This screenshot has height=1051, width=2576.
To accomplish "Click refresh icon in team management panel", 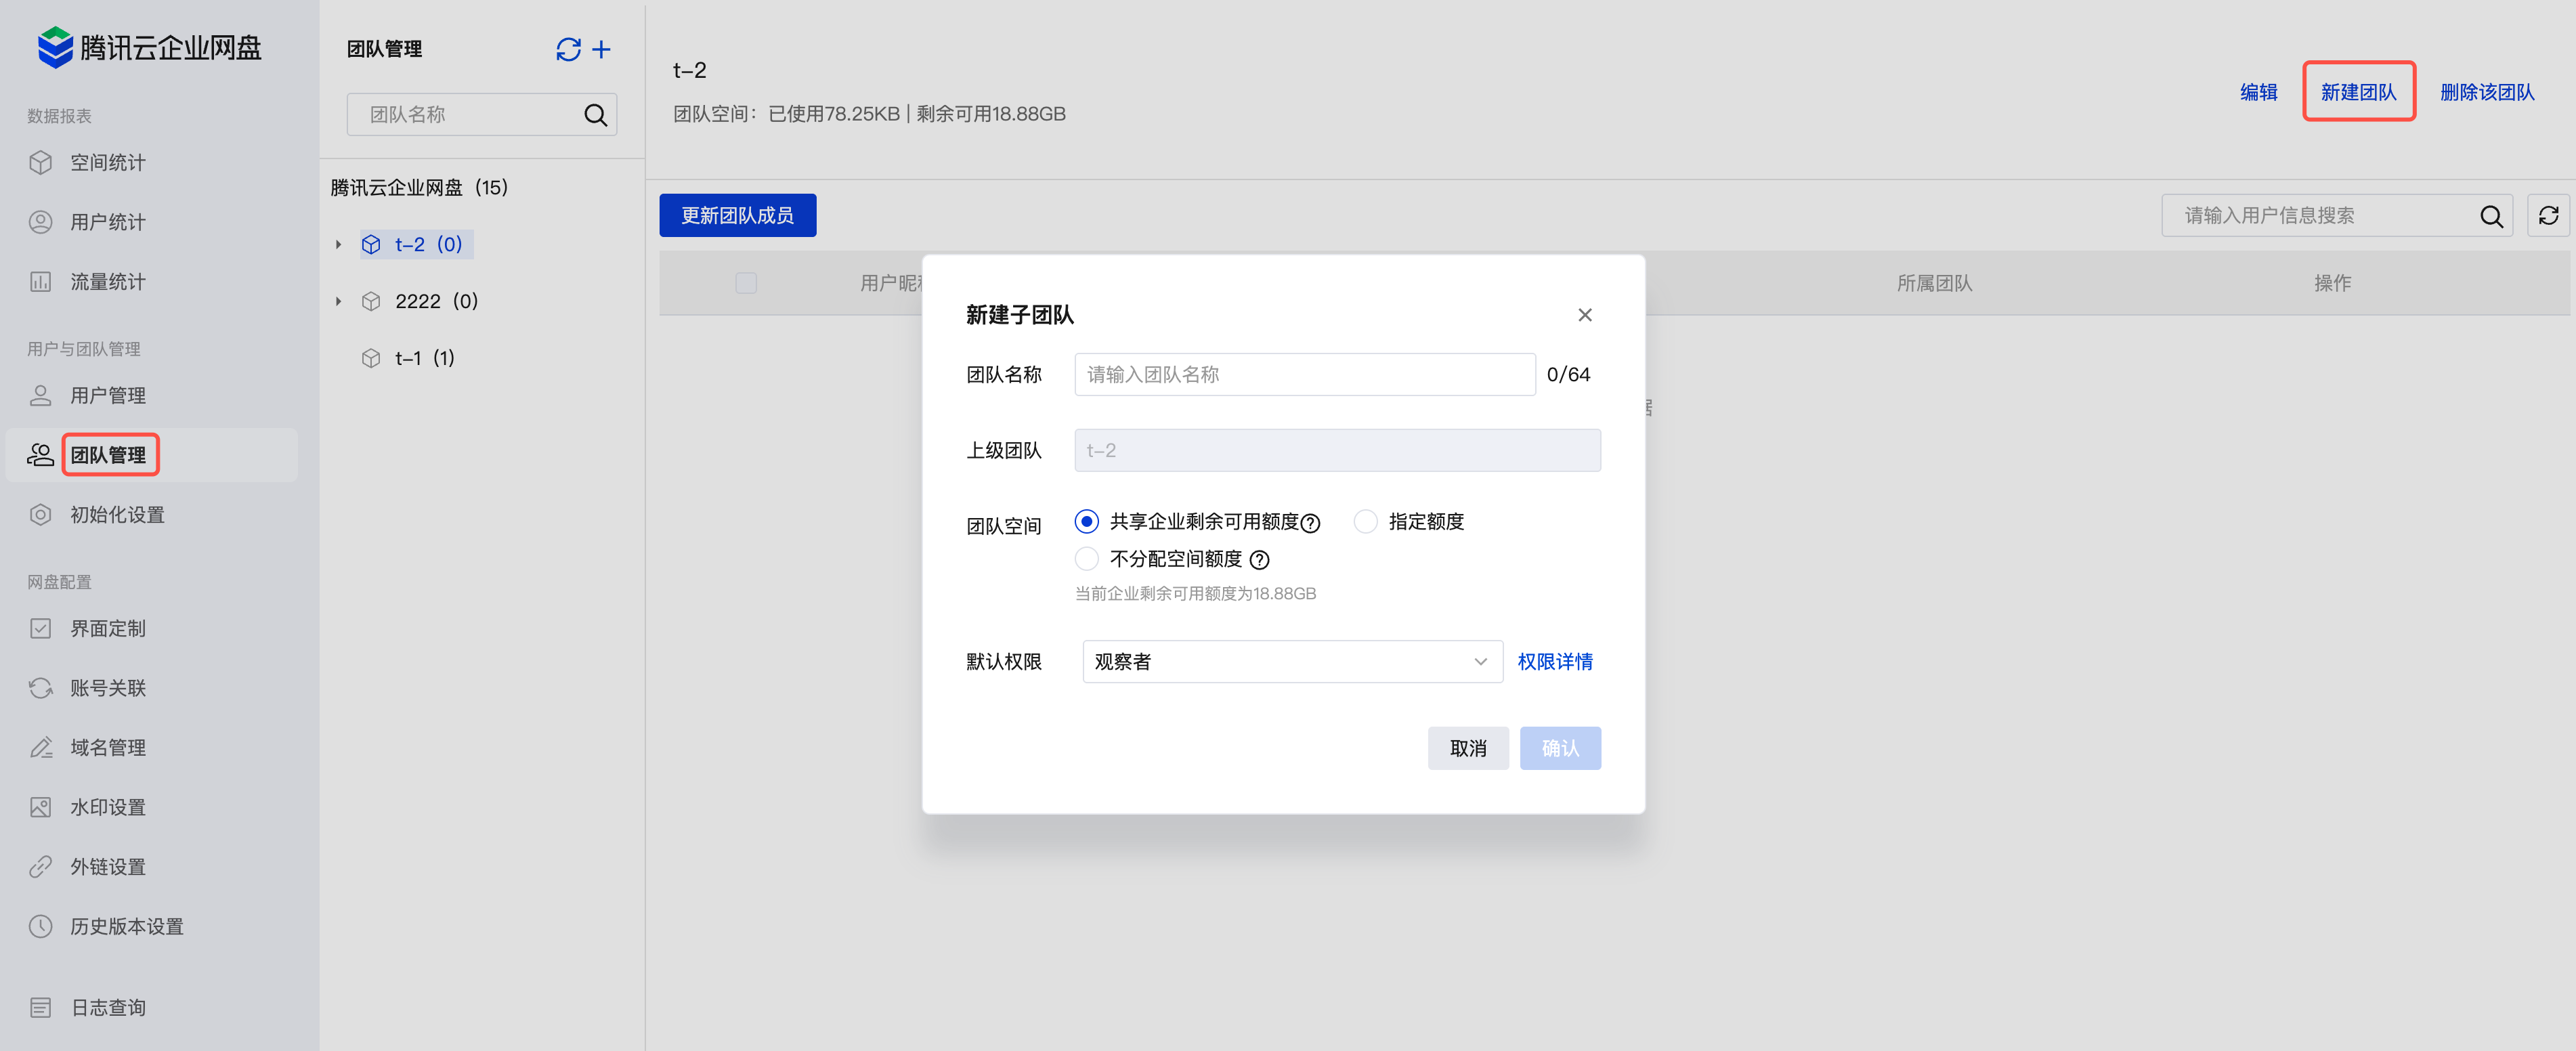I will point(568,49).
